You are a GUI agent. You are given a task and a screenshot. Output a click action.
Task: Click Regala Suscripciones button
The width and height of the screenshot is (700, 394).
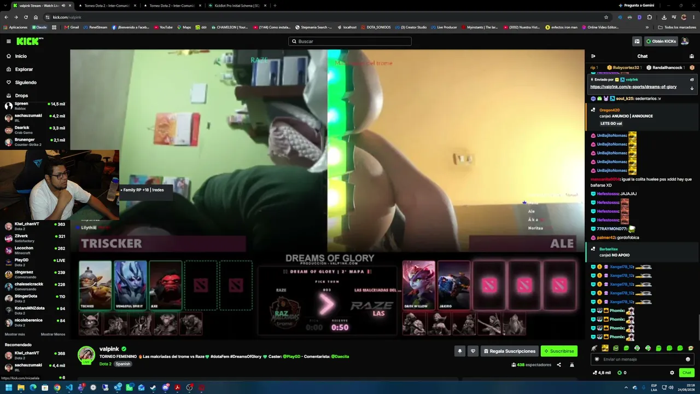509,351
